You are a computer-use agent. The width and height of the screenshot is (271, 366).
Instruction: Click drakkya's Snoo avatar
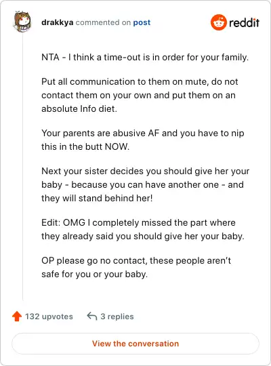[22, 22]
